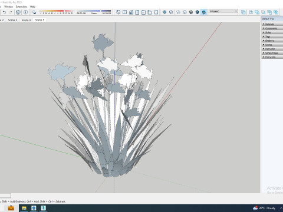Expand the Tags panel
Image resolution: width=283 pixels, height=212 pixels.
pyautogui.click(x=272, y=37)
